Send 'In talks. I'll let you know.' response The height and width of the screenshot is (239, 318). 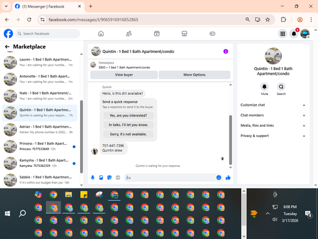[x=128, y=125]
